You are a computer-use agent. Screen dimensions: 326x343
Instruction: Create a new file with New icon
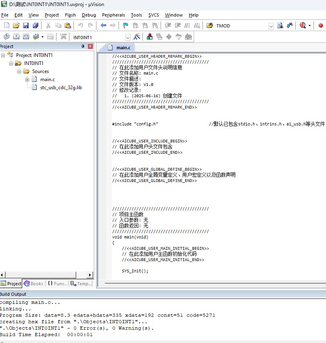6,25
